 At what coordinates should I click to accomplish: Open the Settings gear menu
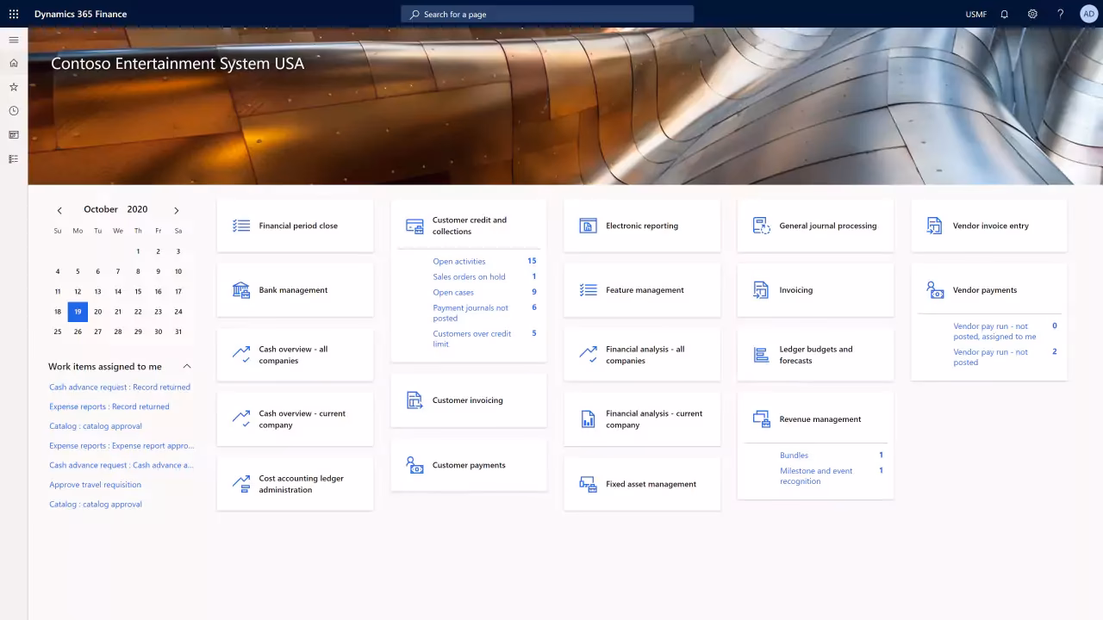(x=1032, y=14)
